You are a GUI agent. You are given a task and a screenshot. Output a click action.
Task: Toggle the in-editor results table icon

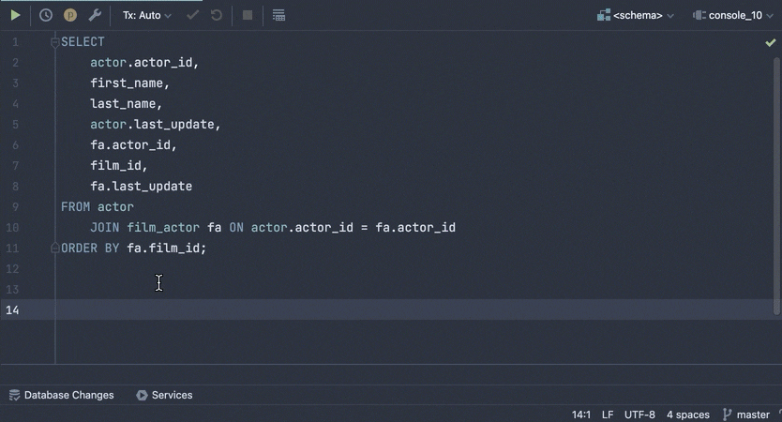click(278, 15)
